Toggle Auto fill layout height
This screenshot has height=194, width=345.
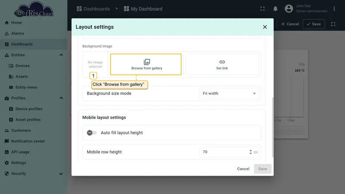tap(91, 133)
